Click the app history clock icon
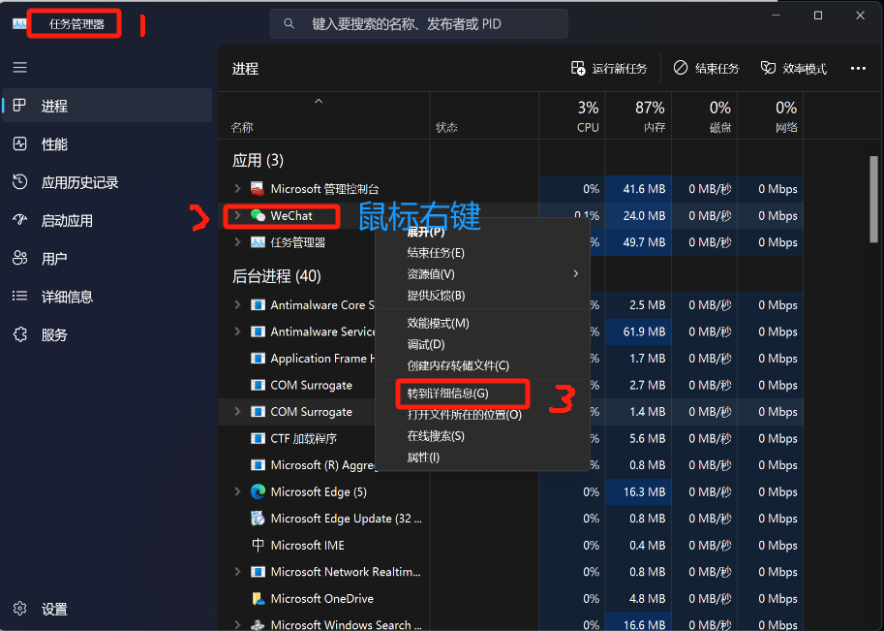Viewport: 884px width, 631px height. coord(19,181)
